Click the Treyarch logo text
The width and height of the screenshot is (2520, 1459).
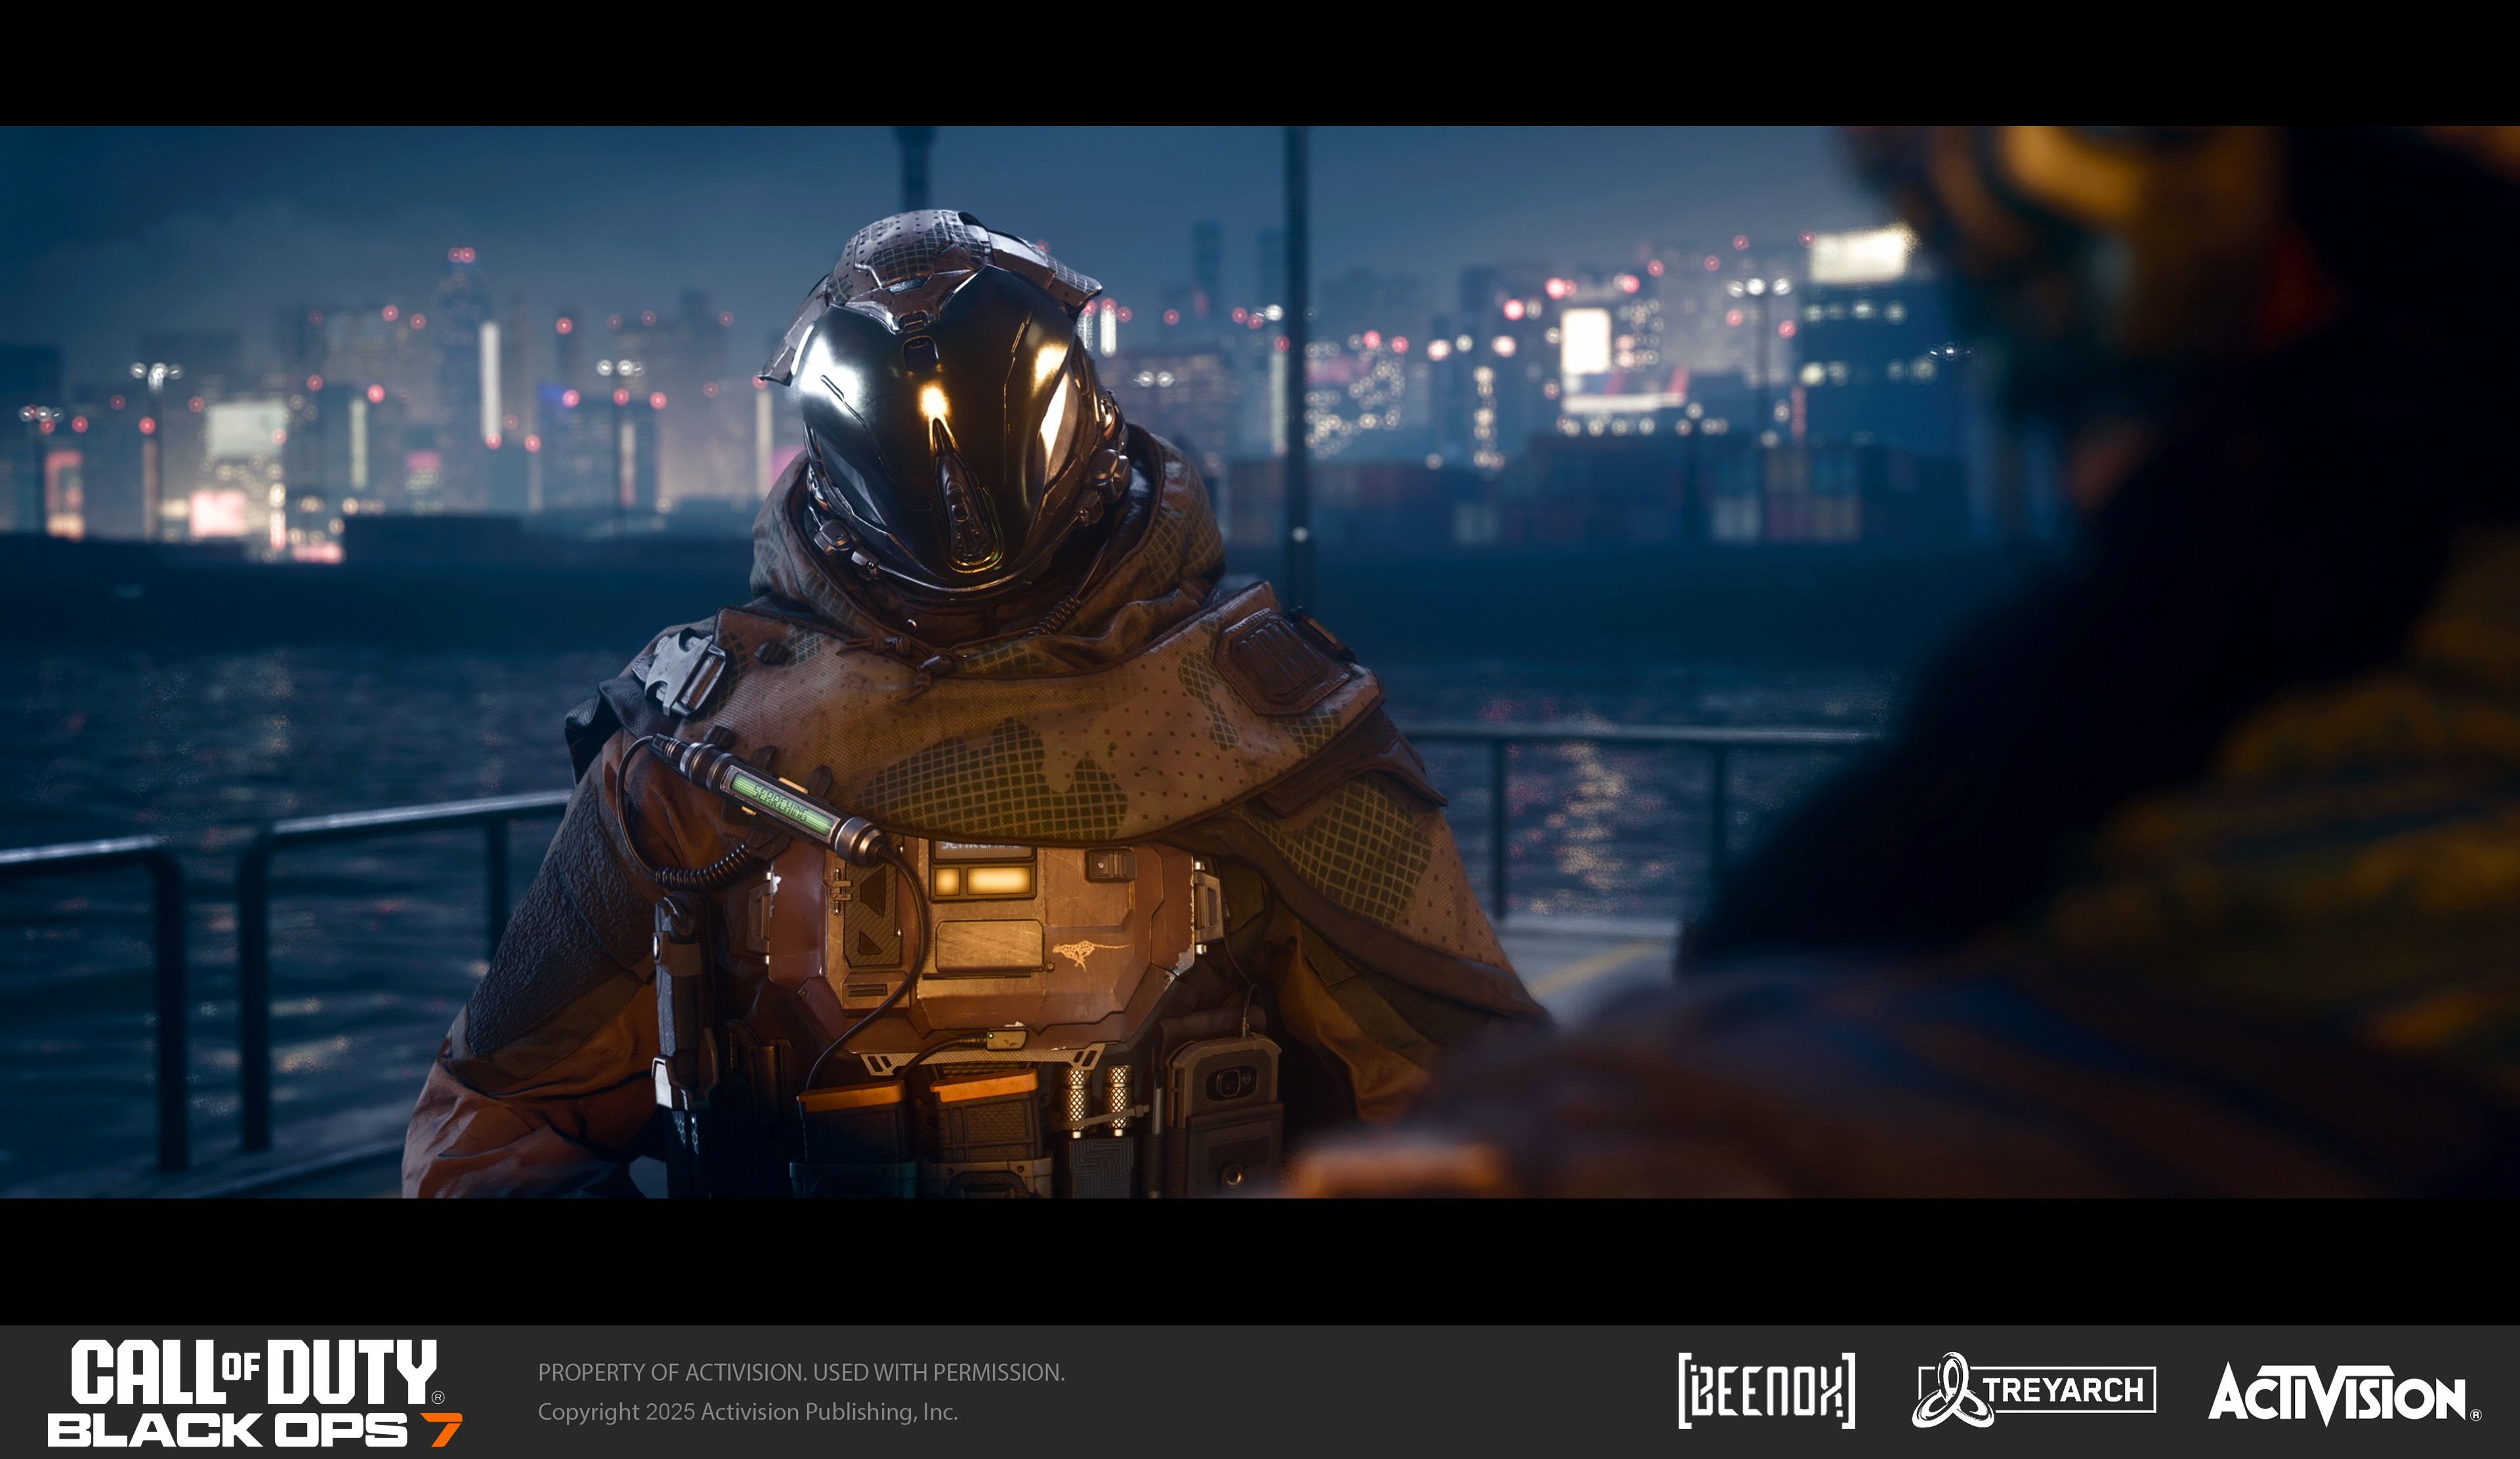[2064, 1390]
